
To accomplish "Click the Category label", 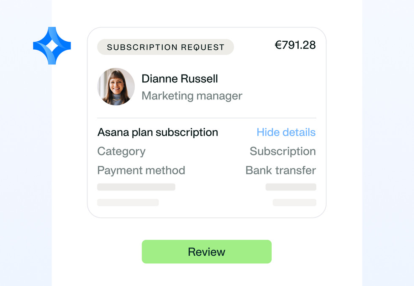I will tap(121, 151).
